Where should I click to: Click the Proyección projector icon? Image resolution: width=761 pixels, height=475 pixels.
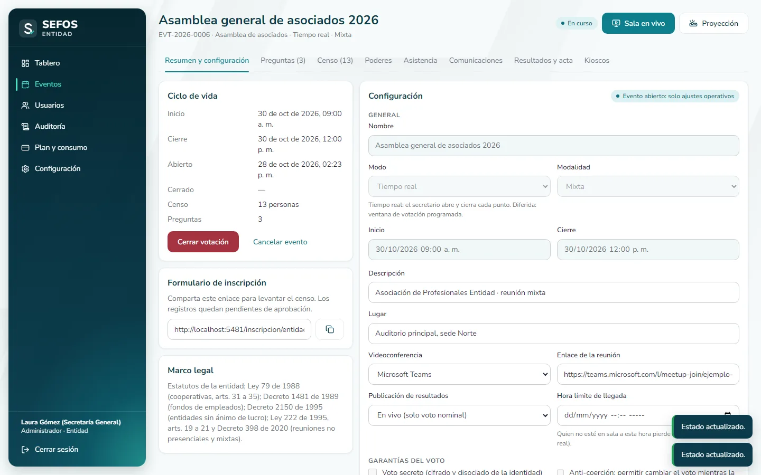(693, 23)
